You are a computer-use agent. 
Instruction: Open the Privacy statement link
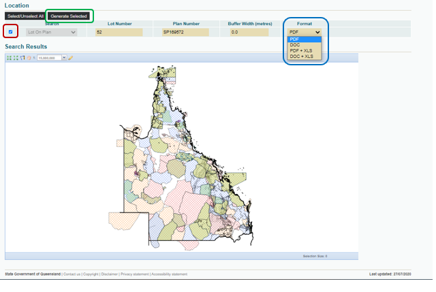pos(135,274)
